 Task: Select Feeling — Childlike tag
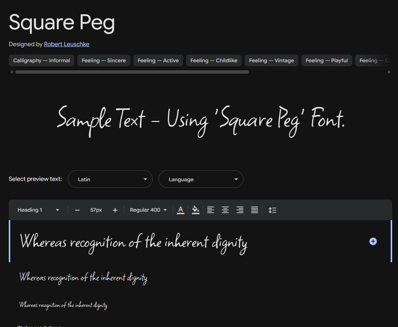pyautogui.click(x=214, y=60)
